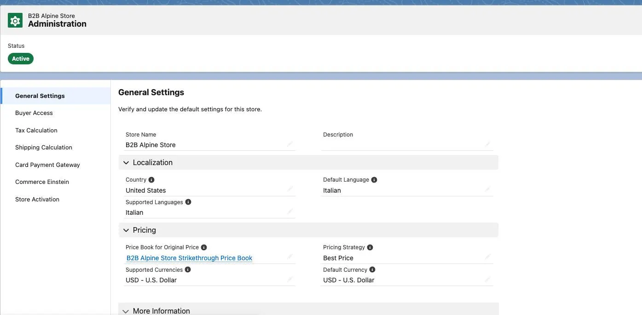Image resolution: width=642 pixels, height=315 pixels.
Task: Click the Default Currency USD value
Action: pyautogui.click(x=348, y=280)
